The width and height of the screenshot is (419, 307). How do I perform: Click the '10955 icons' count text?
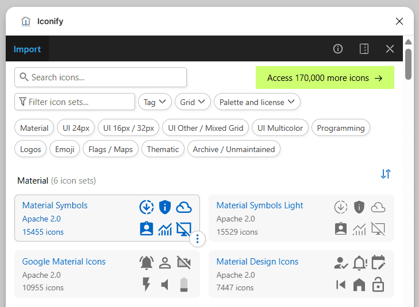[43, 287]
